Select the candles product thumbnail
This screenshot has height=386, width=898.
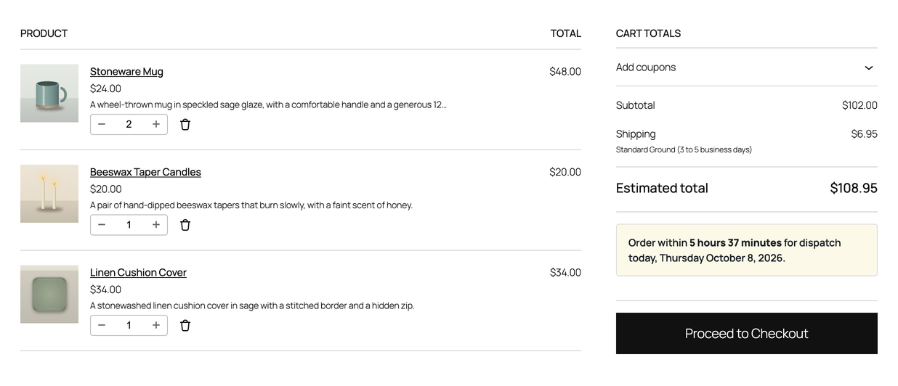(49, 194)
